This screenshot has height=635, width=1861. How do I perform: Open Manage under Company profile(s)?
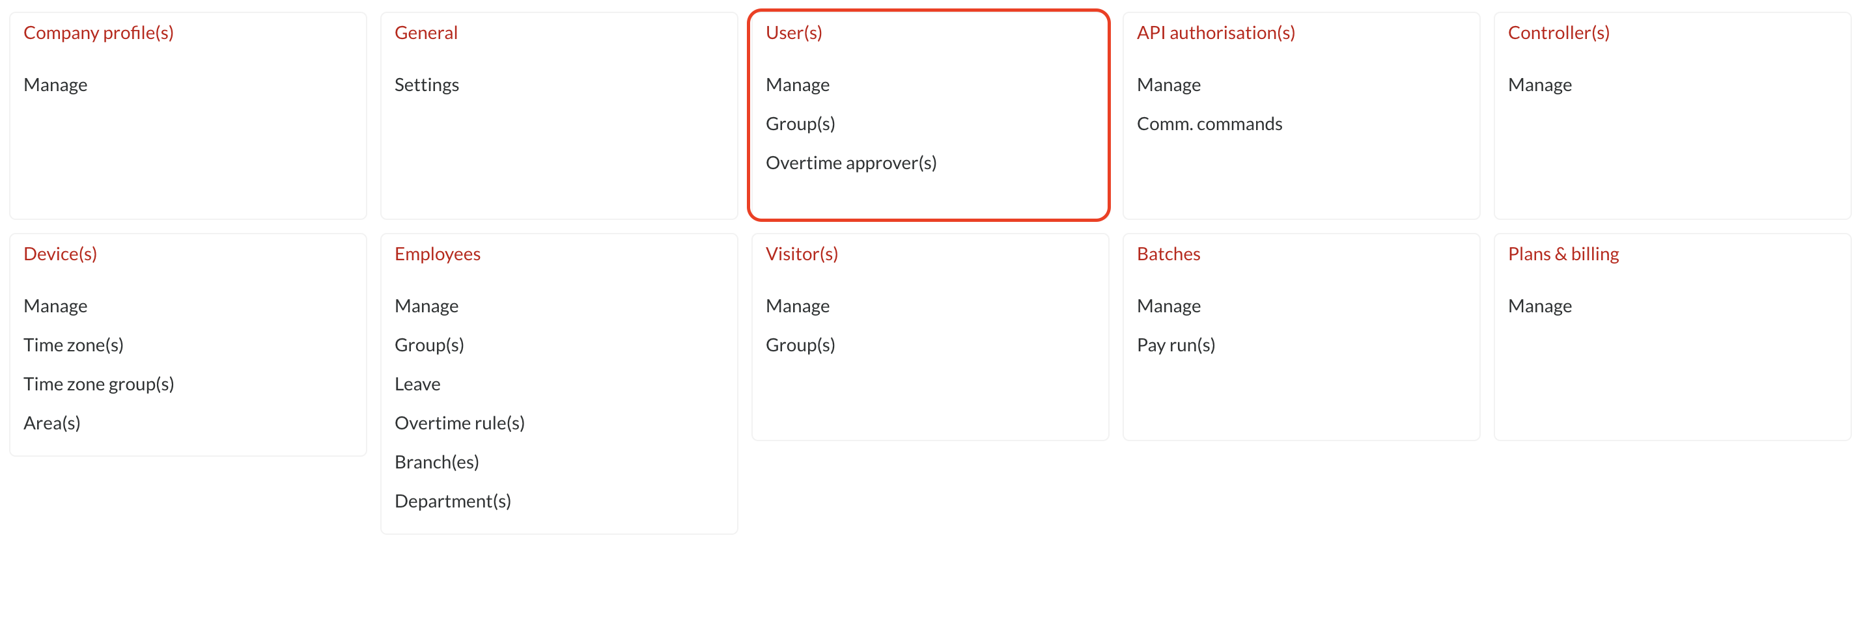coord(55,85)
